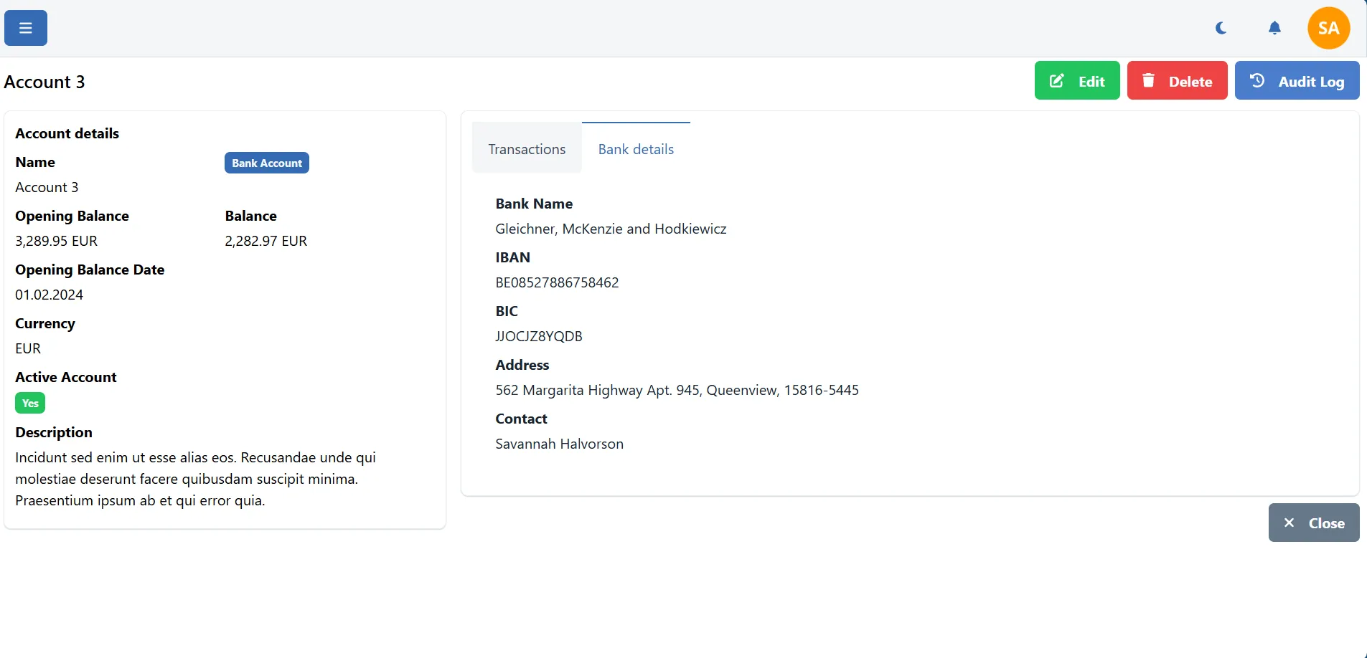
Task: Click the pencil icon on the Edit button
Action: pyautogui.click(x=1057, y=80)
